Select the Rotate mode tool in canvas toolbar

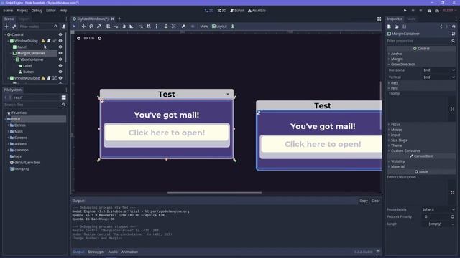tap(91, 27)
